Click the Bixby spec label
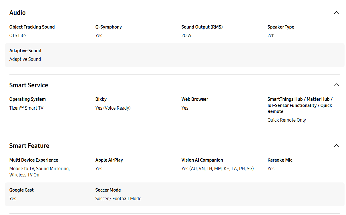The height and width of the screenshot is (215, 346). pos(101,99)
